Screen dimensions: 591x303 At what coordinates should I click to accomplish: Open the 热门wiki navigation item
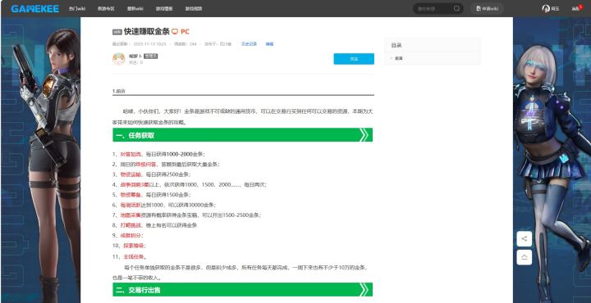(77, 9)
